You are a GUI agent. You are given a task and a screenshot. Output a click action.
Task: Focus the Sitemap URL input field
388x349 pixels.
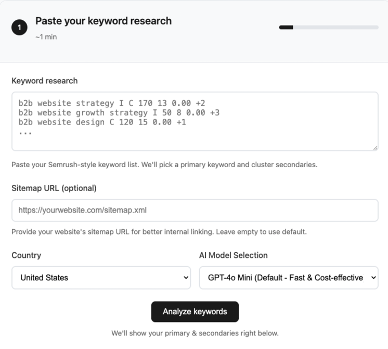click(195, 210)
